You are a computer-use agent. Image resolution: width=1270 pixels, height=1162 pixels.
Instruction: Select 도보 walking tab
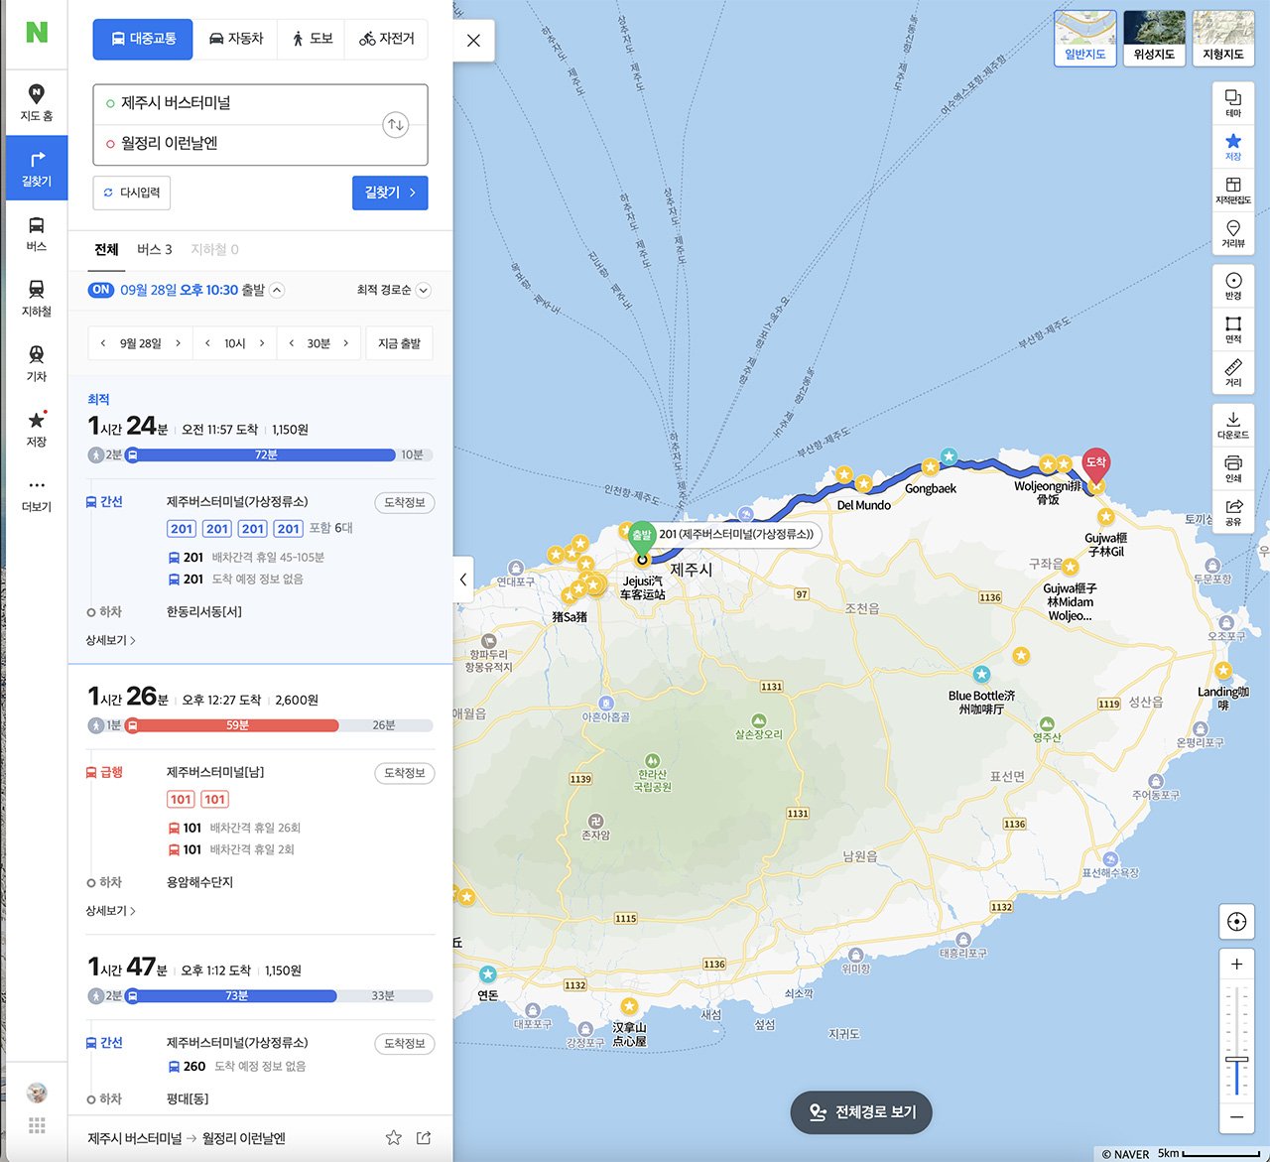[x=312, y=39]
